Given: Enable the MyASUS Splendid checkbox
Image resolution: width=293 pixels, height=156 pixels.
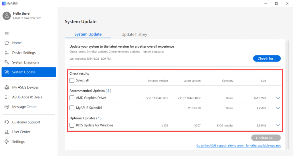Looking at the screenshot, I should pos(72,108).
